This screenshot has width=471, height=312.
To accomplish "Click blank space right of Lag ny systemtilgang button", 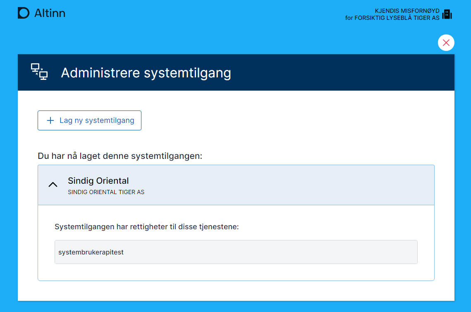I will (289, 120).
